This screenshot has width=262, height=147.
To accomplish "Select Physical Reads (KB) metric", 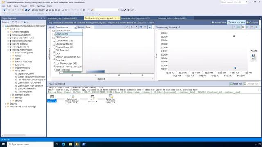I will [69, 47].
